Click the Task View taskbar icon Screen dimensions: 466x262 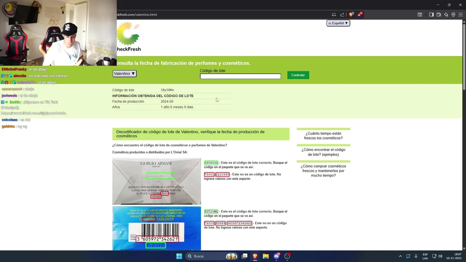tap(245, 256)
